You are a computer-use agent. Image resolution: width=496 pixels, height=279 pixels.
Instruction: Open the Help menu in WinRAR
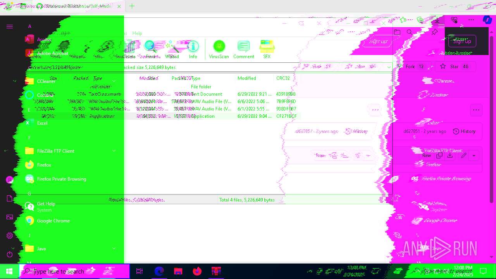pyautogui.click(x=137, y=33)
